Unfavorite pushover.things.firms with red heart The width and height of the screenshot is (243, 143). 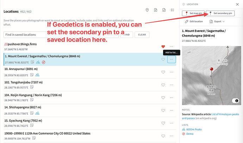(x=163, y=46)
